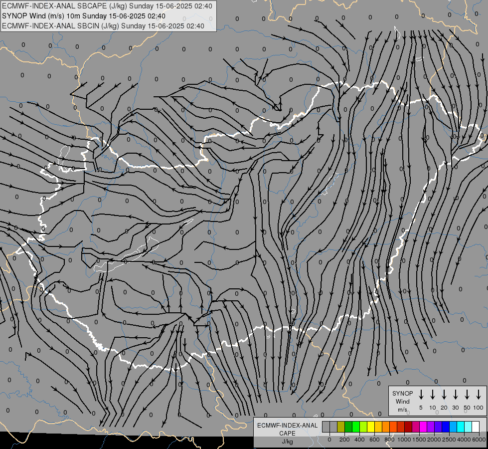This screenshot has width=488, height=449.
Task: Pick the white CAPE swatch at 6000
Action: pos(475,427)
